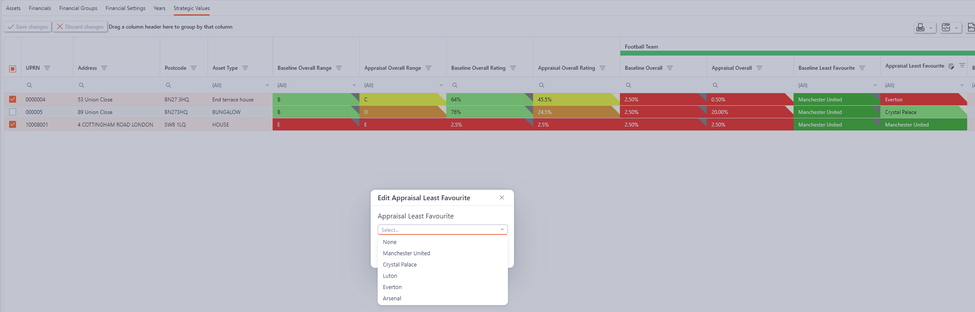Open Appraisal Overall Rating header filter icon
Image resolution: width=975 pixels, height=312 pixels.
(x=603, y=68)
